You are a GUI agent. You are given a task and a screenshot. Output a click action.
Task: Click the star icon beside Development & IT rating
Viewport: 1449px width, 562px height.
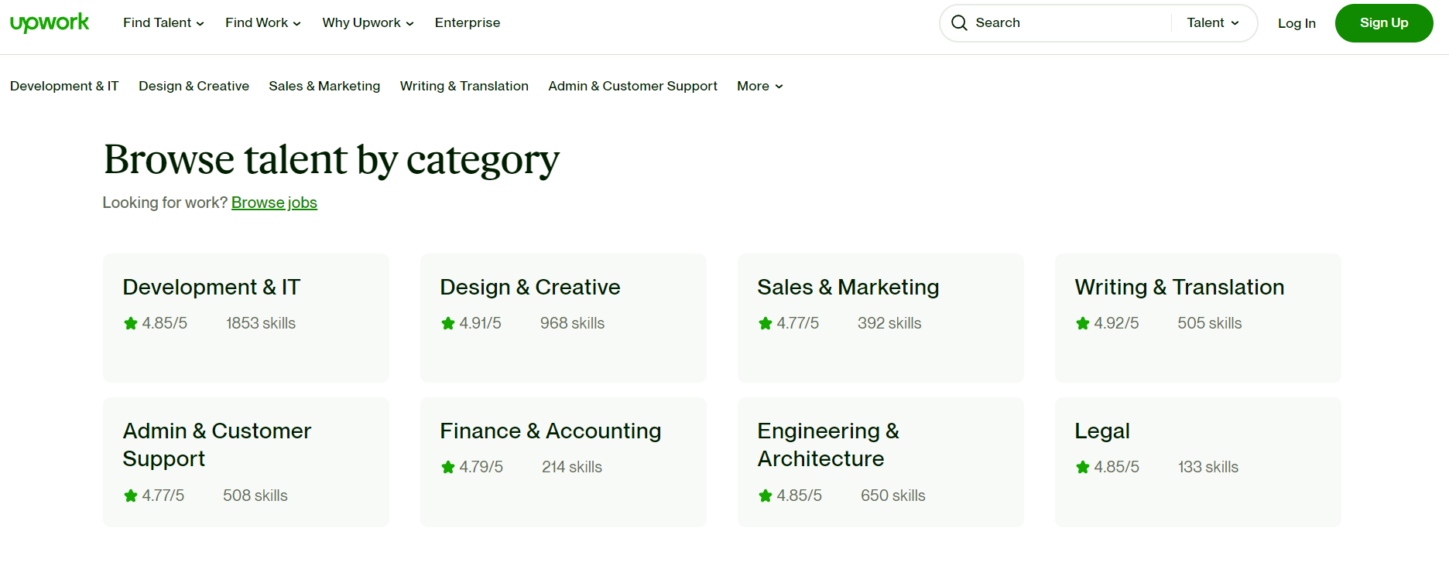coord(130,323)
